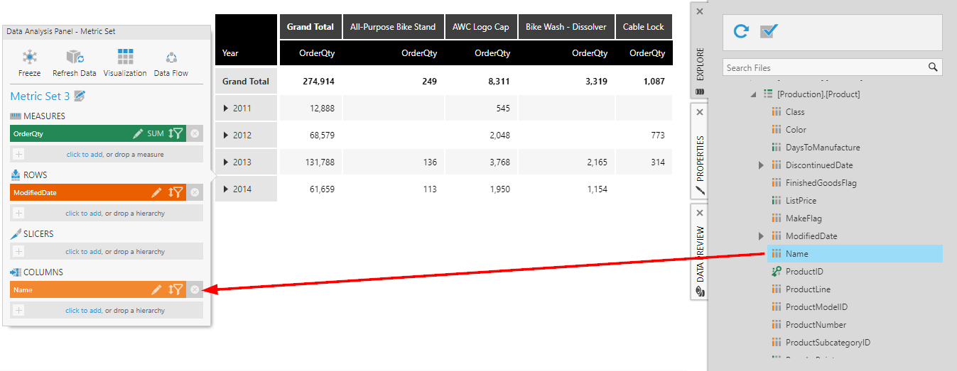Open sort/filter icon on ModifiedDate row
Image resolution: width=957 pixels, height=371 pixels.
[x=175, y=192]
